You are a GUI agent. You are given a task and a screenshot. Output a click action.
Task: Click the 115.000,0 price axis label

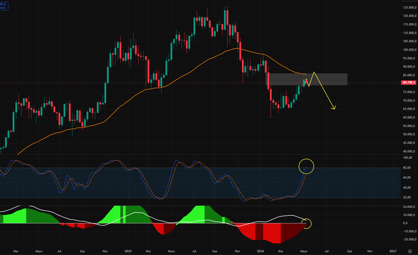coord(410,24)
